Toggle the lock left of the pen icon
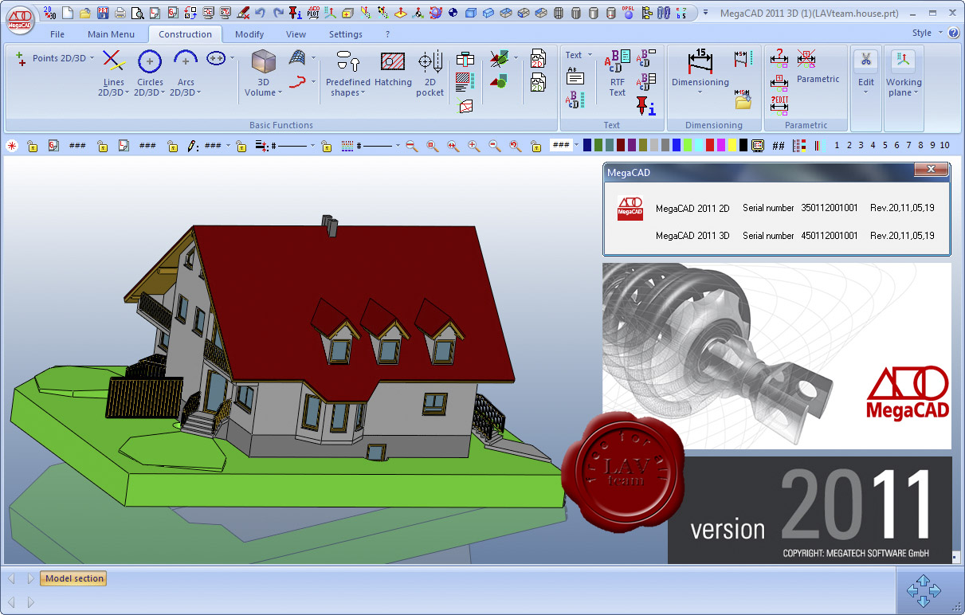This screenshot has height=615, width=965. [172, 146]
